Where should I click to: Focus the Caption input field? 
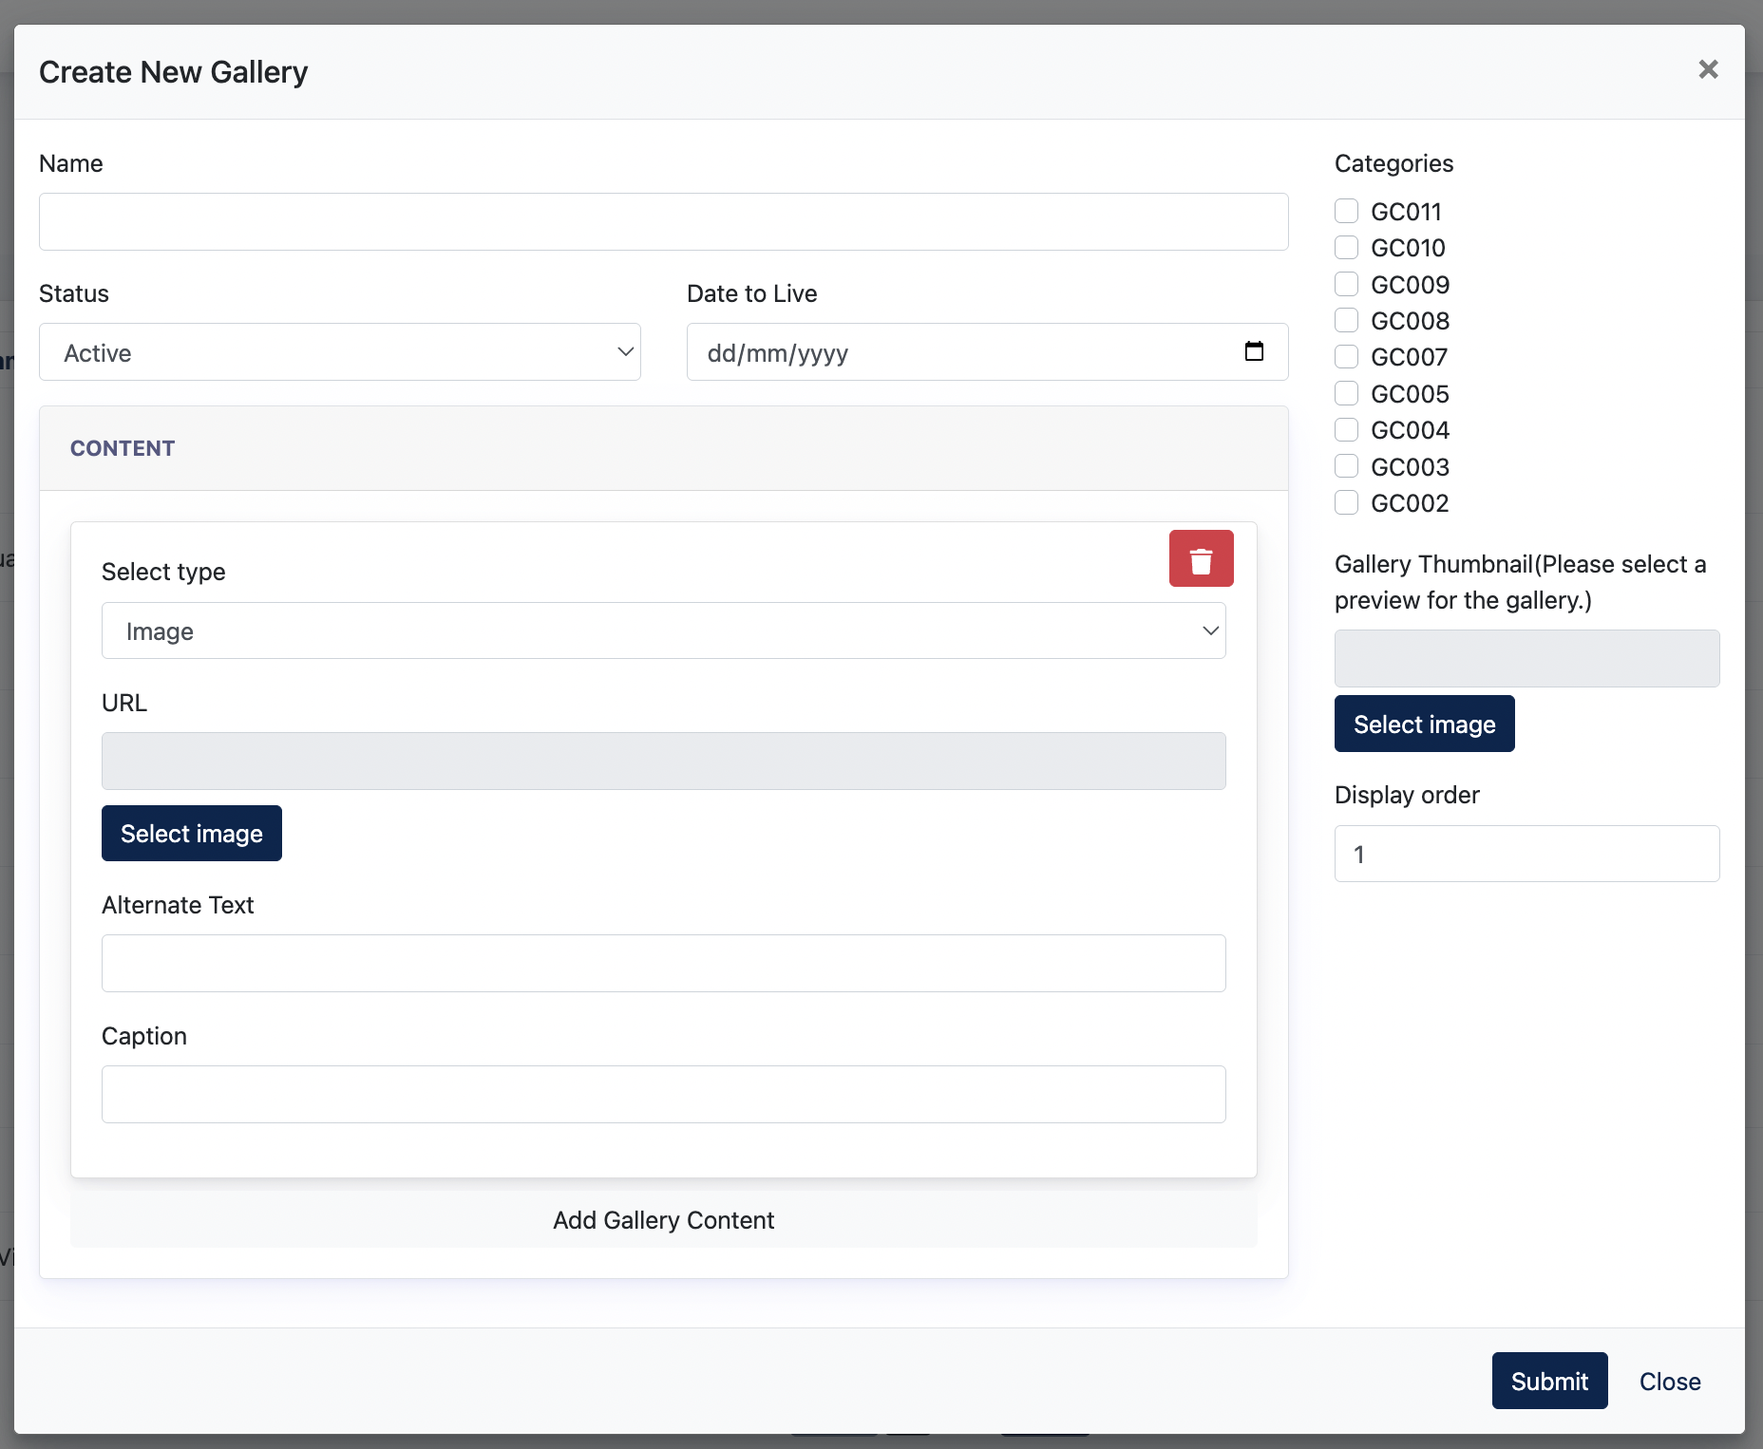click(x=664, y=1095)
